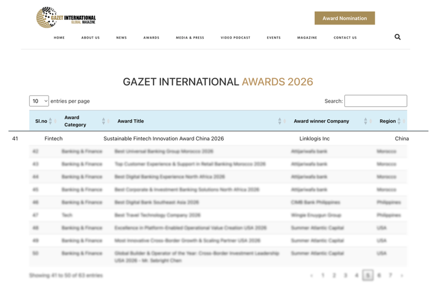Open NEWS menu item

click(x=122, y=38)
